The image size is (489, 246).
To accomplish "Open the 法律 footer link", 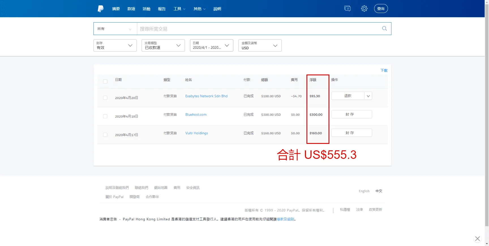I will coord(359,210).
